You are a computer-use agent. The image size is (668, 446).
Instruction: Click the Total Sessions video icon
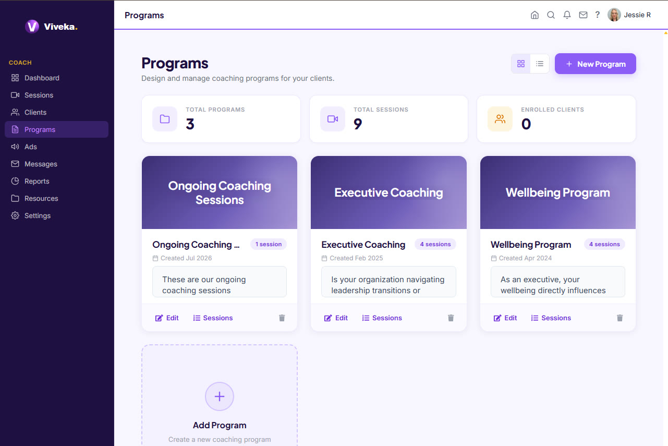coord(333,119)
